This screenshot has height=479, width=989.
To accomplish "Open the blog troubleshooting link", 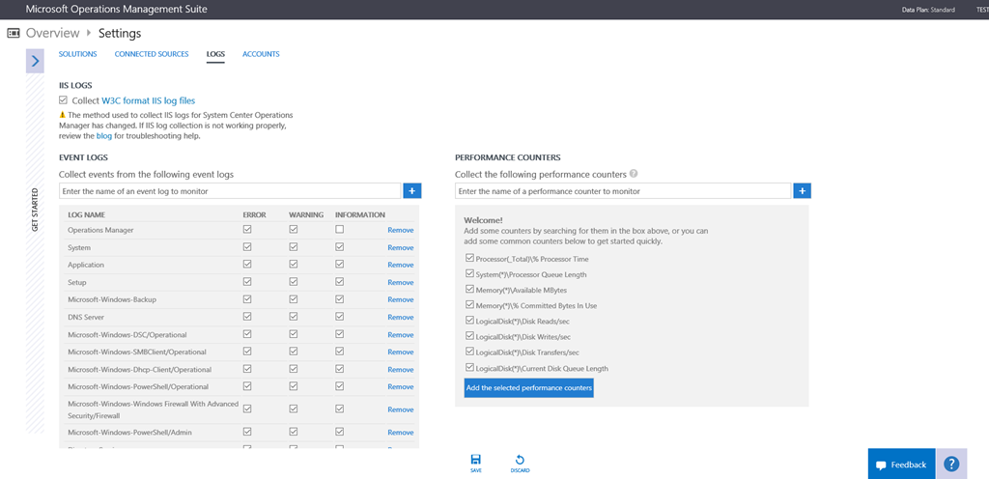I will (x=104, y=136).
